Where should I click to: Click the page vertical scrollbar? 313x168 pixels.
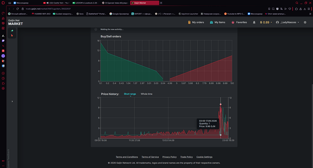click(312, 125)
